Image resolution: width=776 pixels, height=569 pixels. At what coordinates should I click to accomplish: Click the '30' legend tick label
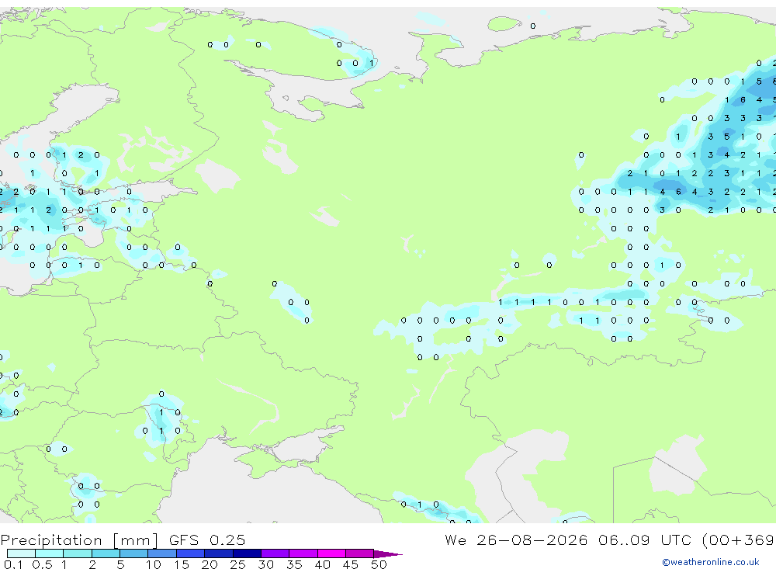pos(265,564)
